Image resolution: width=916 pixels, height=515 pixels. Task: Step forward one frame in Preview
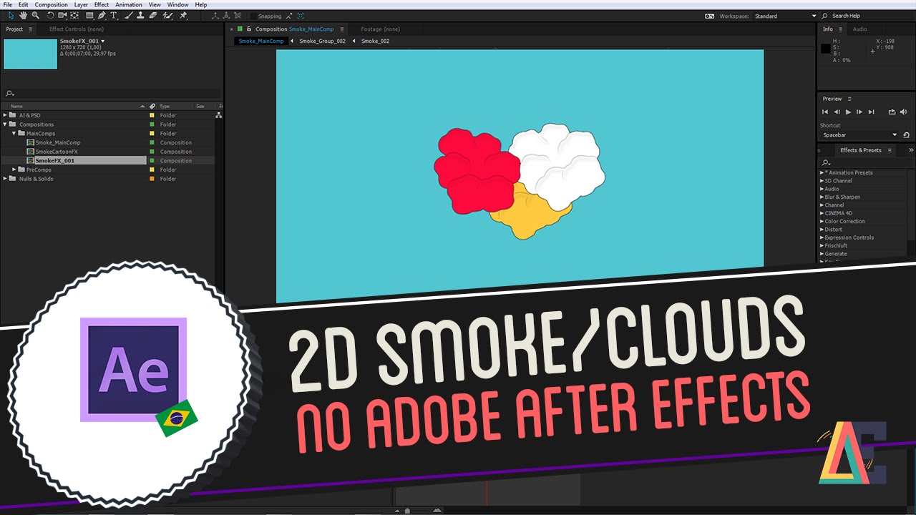(x=859, y=112)
